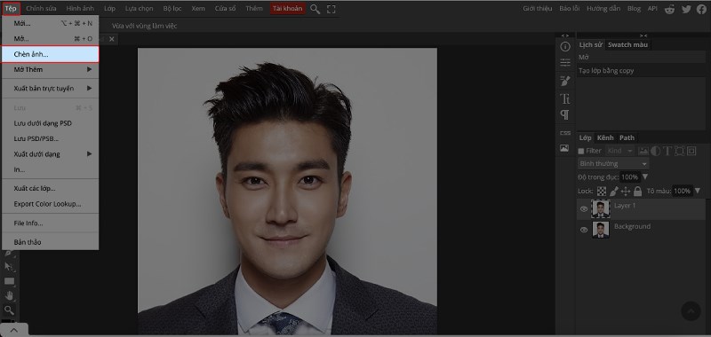This screenshot has width=711, height=337.
Task: Select the Zoom tool in toolbox
Action: coord(9,310)
